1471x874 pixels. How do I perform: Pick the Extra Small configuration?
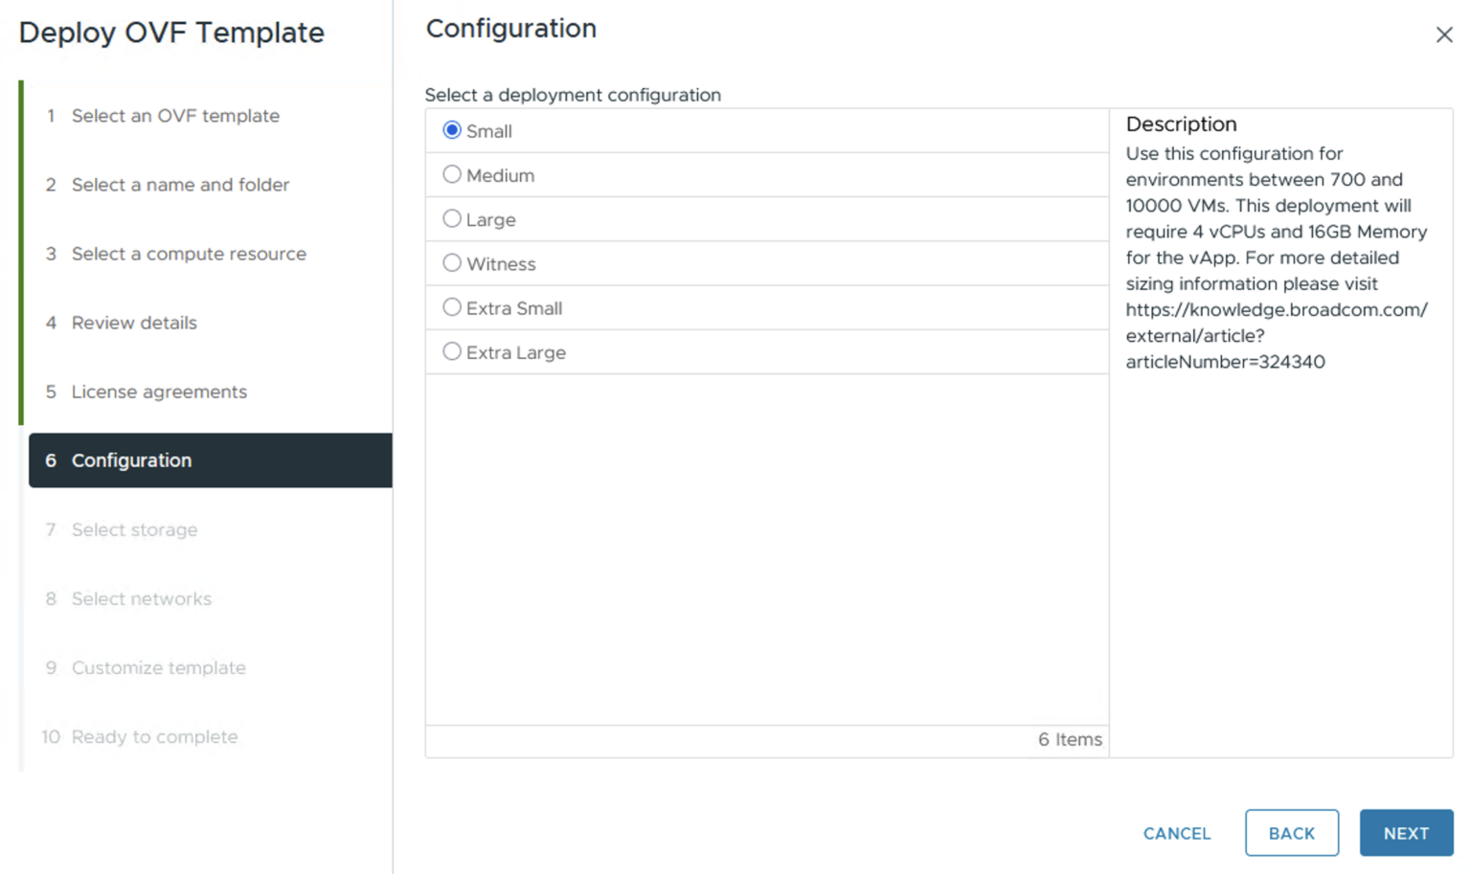click(451, 307)
